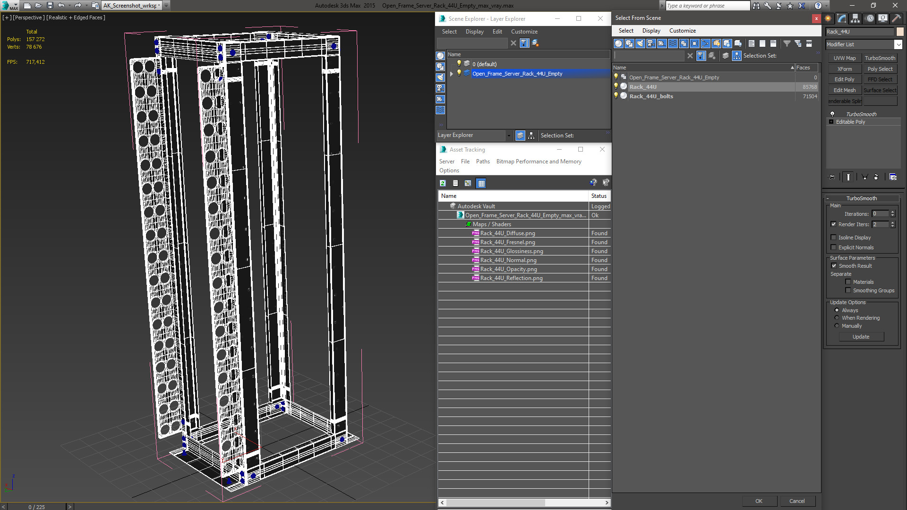
Task: Toggle lights display filter in Select From Scene
Action: 640,43
